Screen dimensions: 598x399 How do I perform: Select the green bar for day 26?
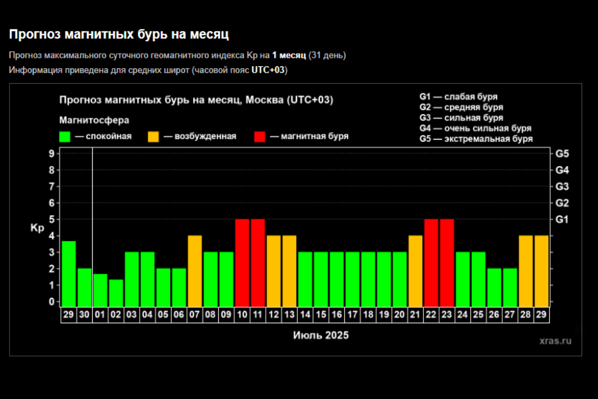coord(494,287)
